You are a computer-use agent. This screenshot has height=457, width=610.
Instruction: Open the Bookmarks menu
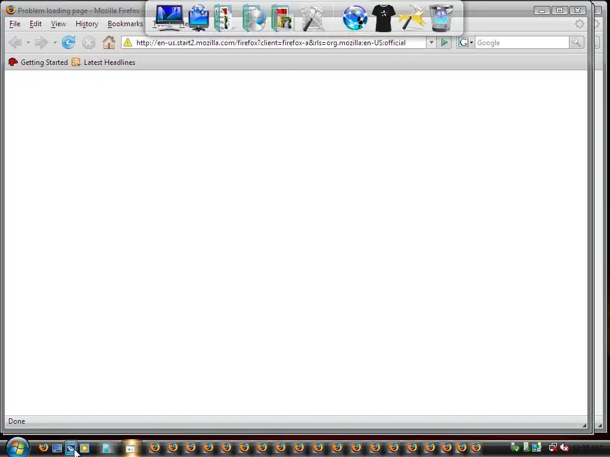tap(125, 24)
